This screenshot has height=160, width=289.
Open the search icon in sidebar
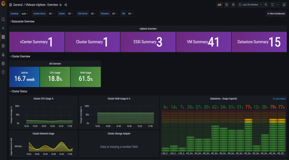tap(3, 19)
